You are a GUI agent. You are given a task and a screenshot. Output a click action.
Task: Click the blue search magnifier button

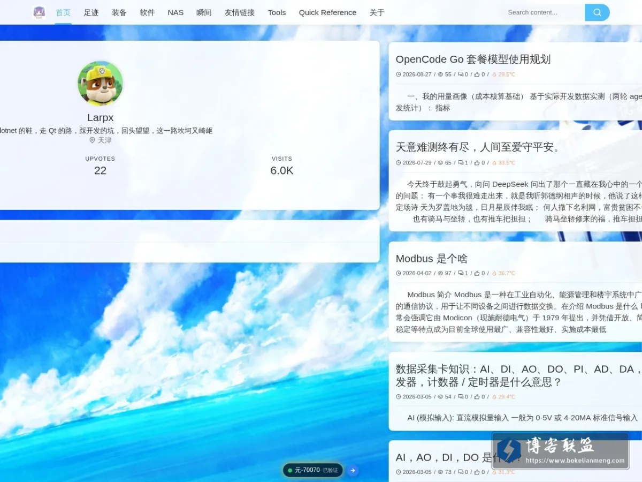(597, 12)
